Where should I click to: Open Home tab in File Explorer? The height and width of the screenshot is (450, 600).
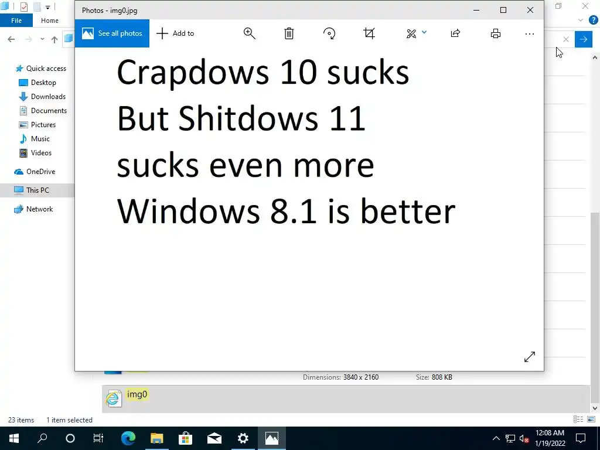[x=50, y=21]
